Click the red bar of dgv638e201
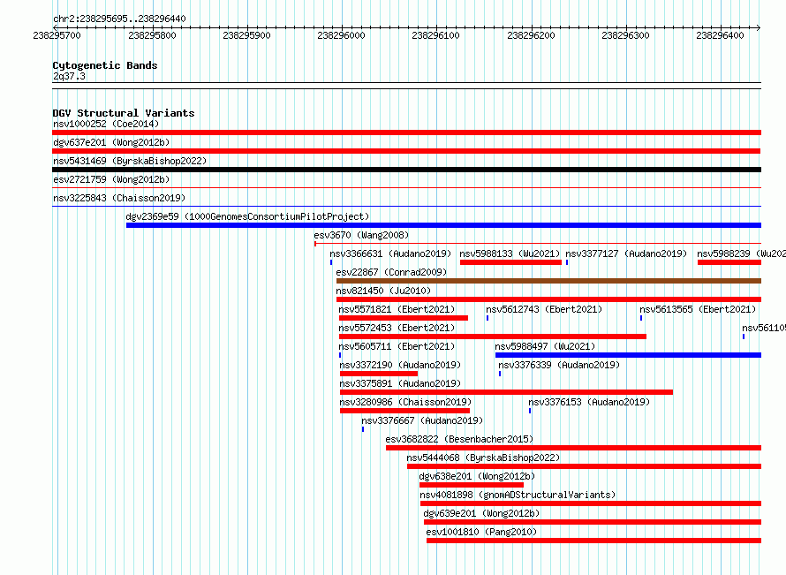This screenshot has height=575, width=786. tap(472, 485)
